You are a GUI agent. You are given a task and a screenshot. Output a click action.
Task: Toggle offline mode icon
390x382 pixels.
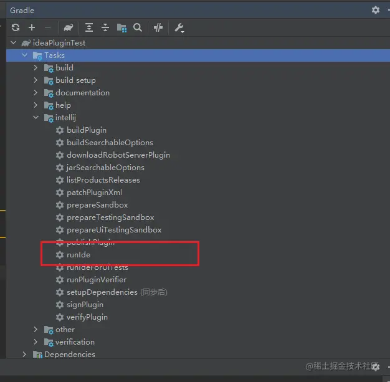(x=158, y=27)
